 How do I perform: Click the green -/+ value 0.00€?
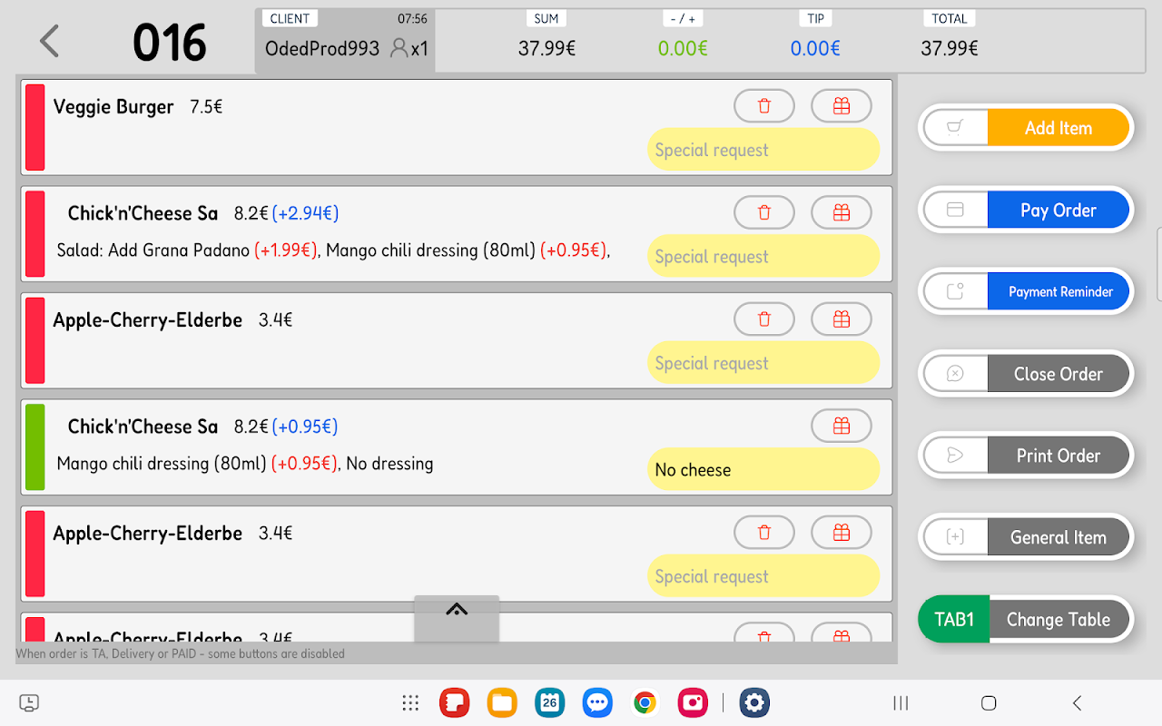click(683, 48)
